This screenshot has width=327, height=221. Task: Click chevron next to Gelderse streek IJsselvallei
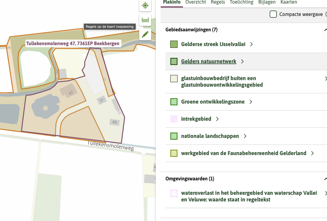pos(252,44)
